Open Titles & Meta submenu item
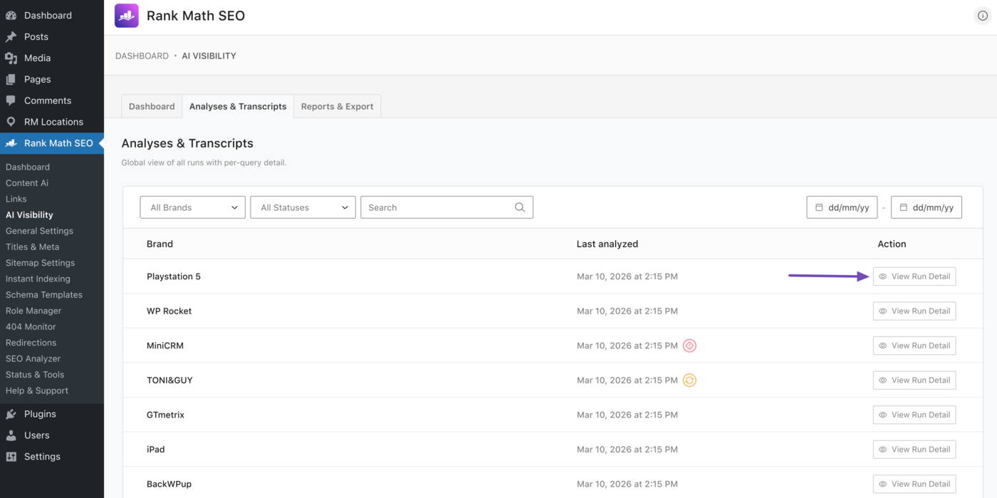The height and width of the screenshot is (498, 997). tap(33, 247)
